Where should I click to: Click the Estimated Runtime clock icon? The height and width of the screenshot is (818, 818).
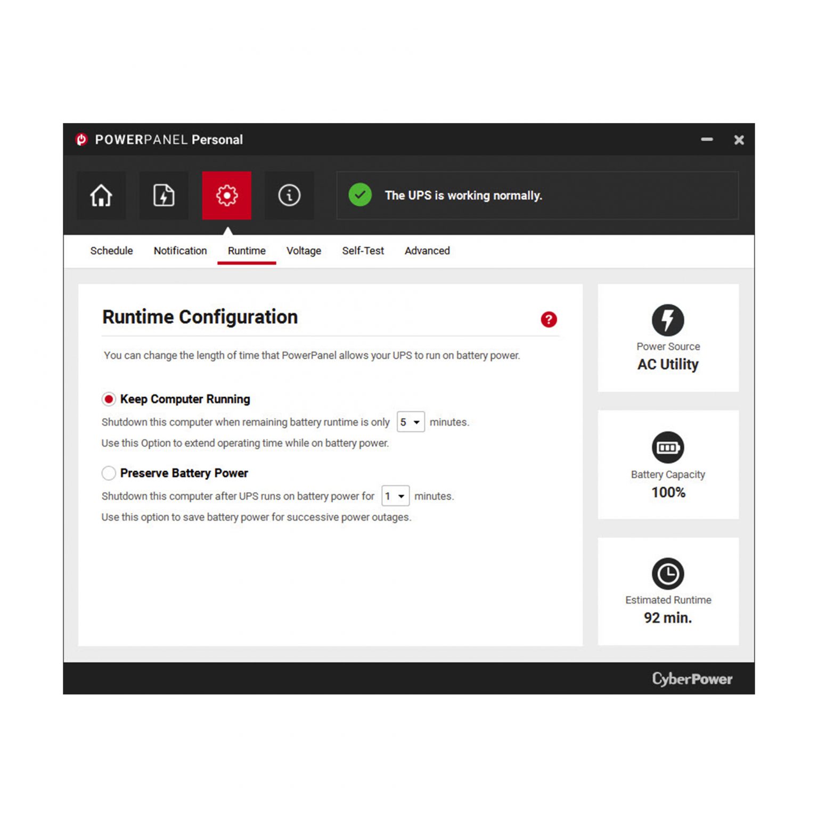point(668,574)
